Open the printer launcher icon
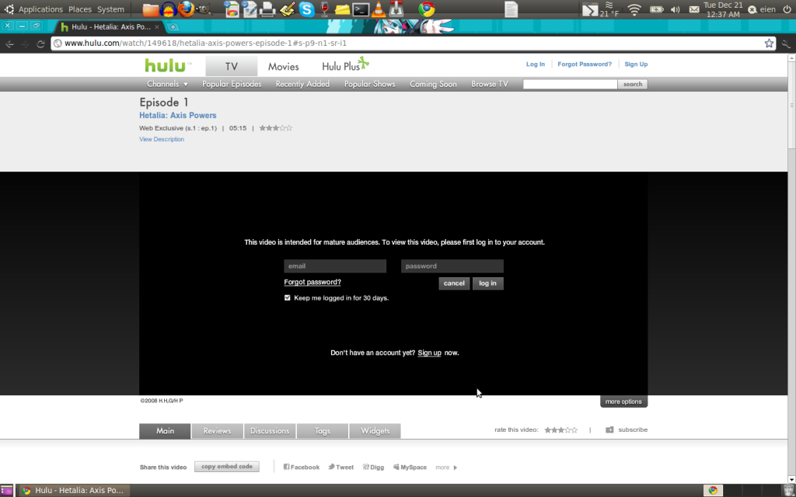The height and width of the screenshot is (497, 796). pyautogui.click(x=267, y=9)
